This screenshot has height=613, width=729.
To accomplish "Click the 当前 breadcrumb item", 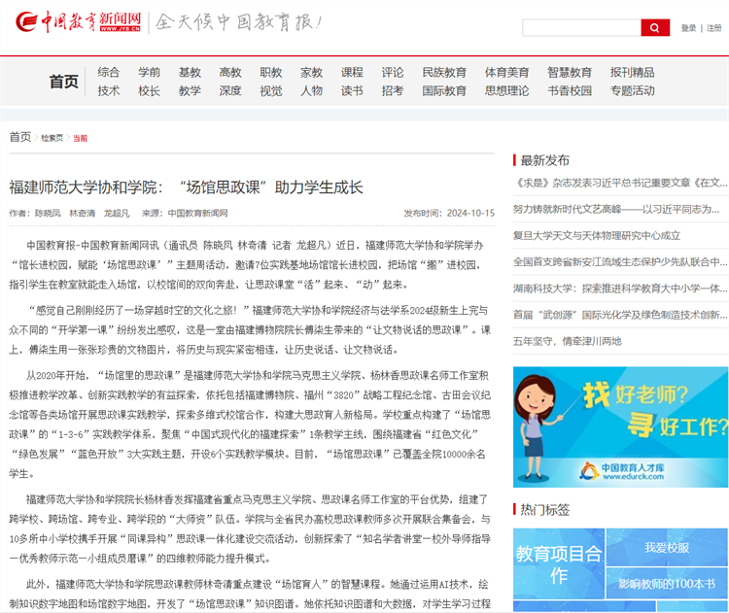I will tap(80, 138).
